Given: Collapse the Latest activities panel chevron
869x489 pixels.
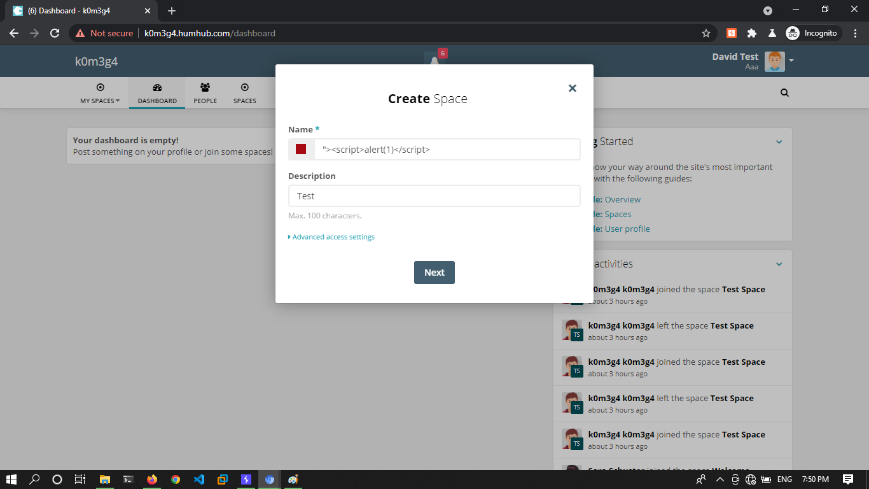Looking at the screenshot, I should click(779, 264).
